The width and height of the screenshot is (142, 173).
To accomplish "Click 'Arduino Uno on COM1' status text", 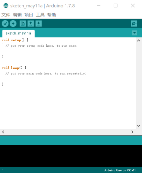I will point(120,170).
